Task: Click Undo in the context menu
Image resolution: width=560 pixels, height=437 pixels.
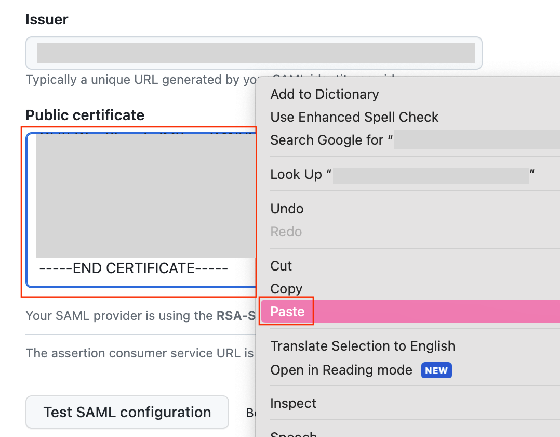Action: point(286,209)
